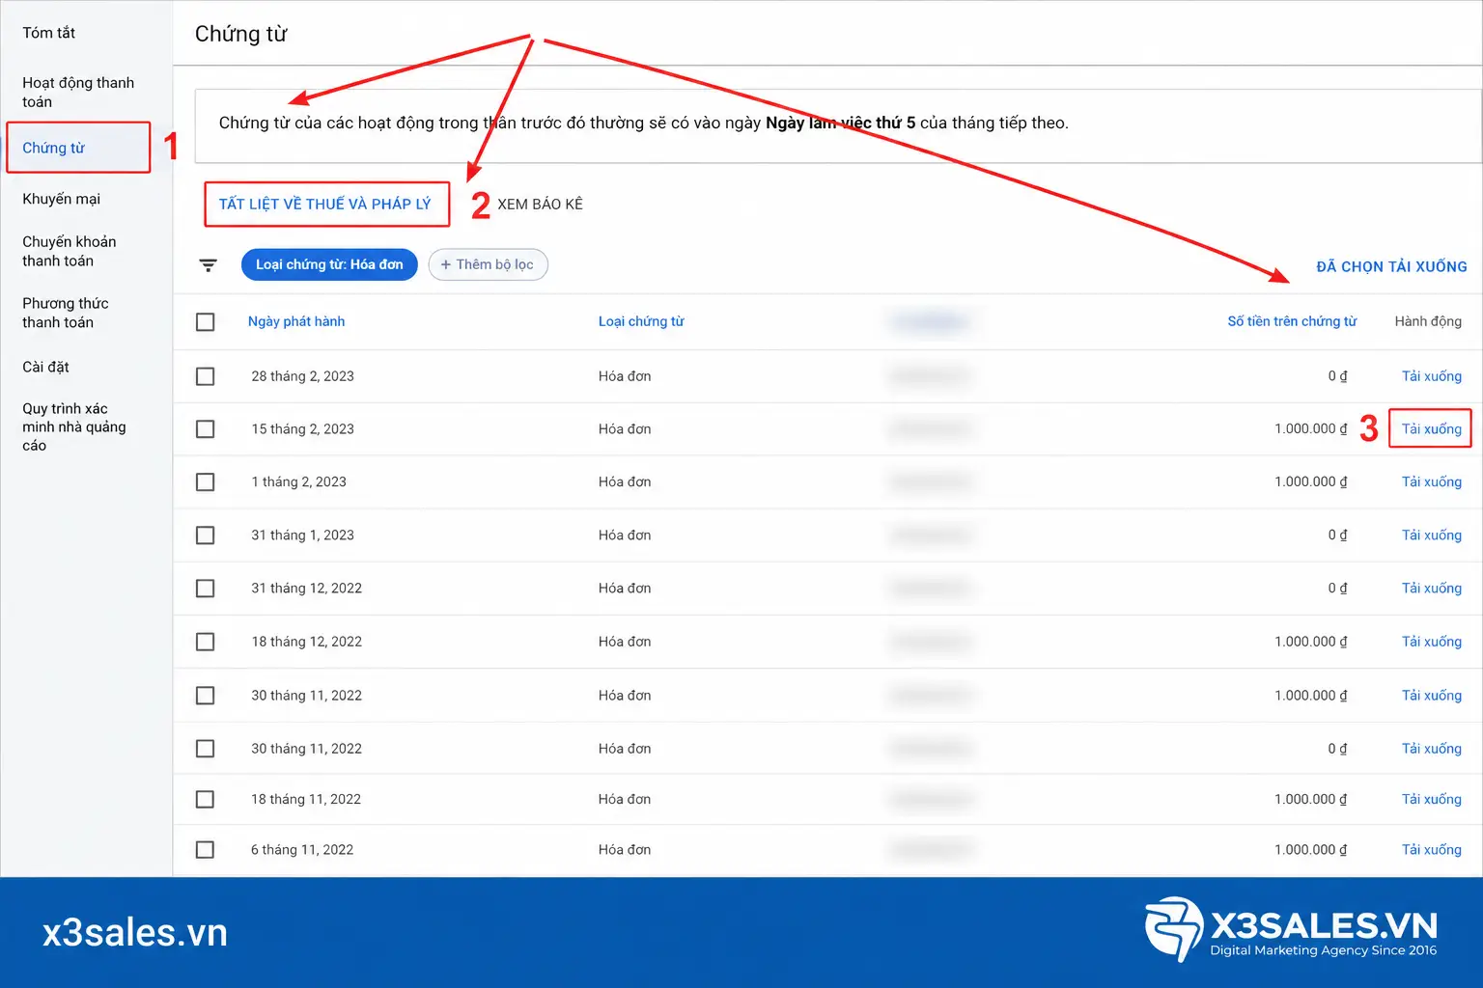The image size is (1483, 988).
Task: Download the 15 tháng 2, 2023 invoice
Action: click(1432, 429)
